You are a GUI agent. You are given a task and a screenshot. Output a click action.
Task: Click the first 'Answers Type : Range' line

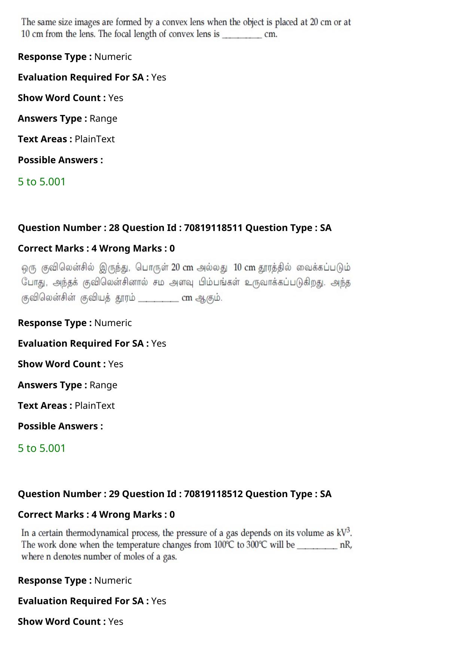point(67,118)
